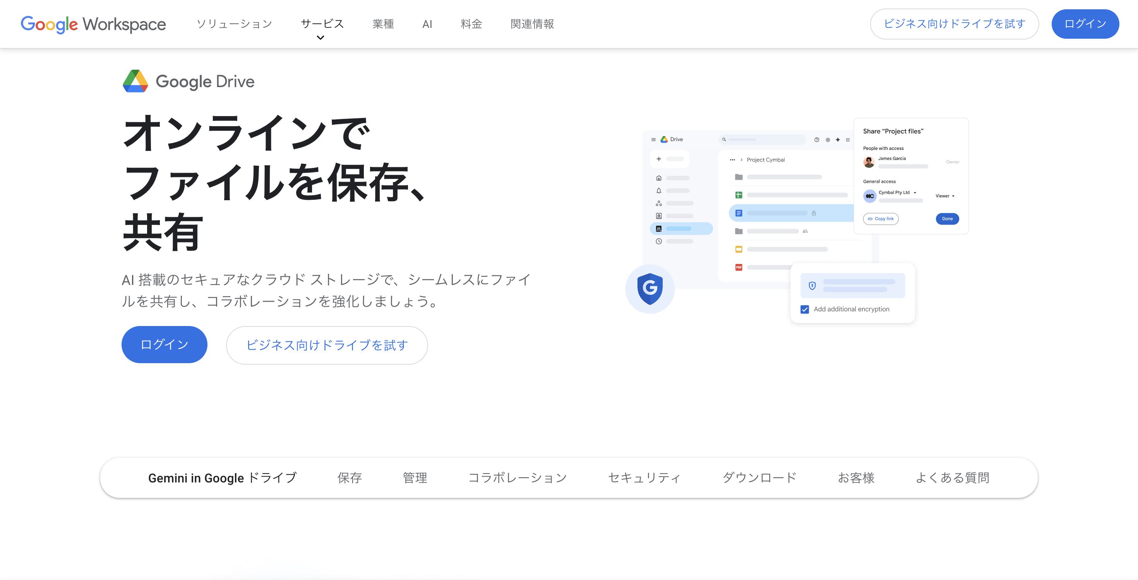Screen dimensions: 1138x580
Task: Click the green Google Sheets file icon
Action: coord(739,195)
